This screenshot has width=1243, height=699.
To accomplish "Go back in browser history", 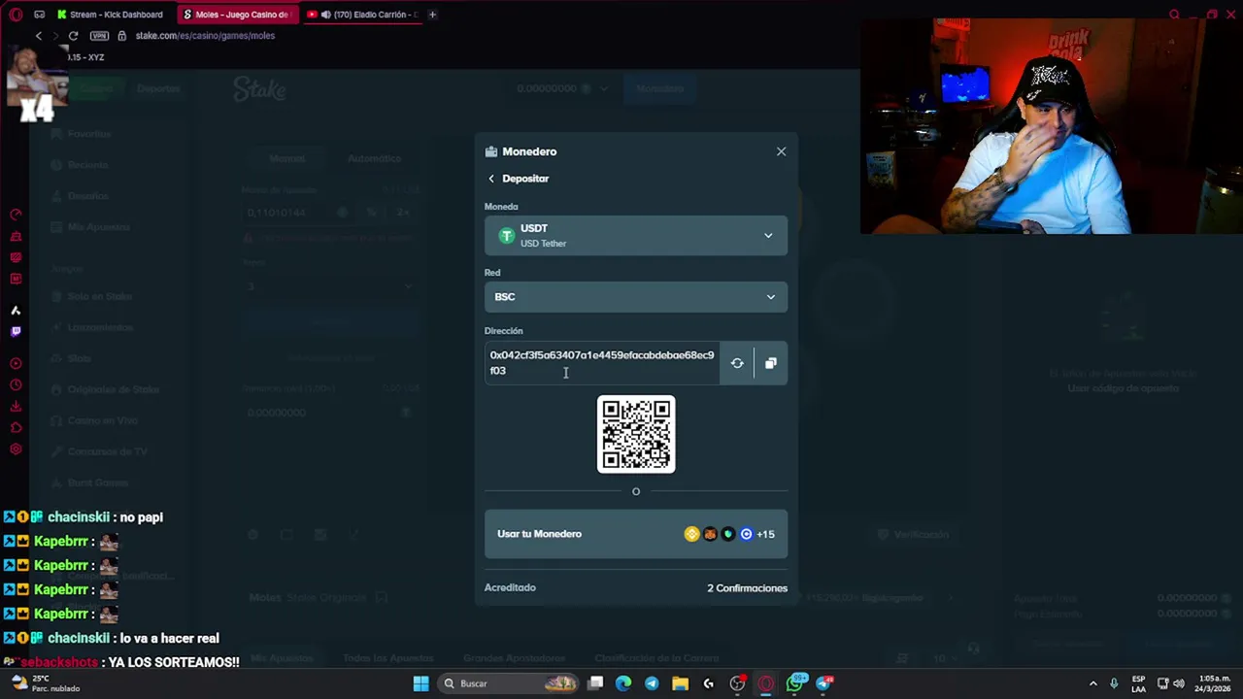I will click(x=38, y=36).
